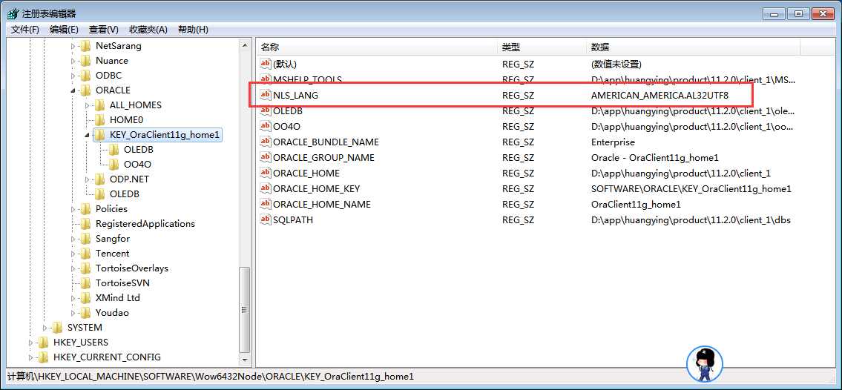Screen dimensions: 842x390
Task: Select the MSHELP_TOOLS value name
Action: click(307, 79)
